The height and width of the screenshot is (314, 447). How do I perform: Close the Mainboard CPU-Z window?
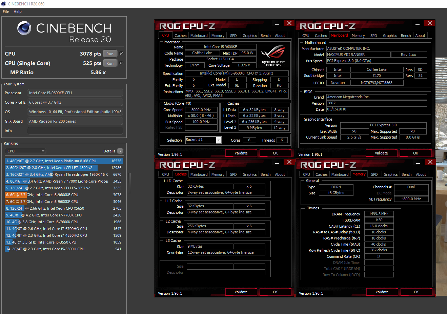[429, 23]
